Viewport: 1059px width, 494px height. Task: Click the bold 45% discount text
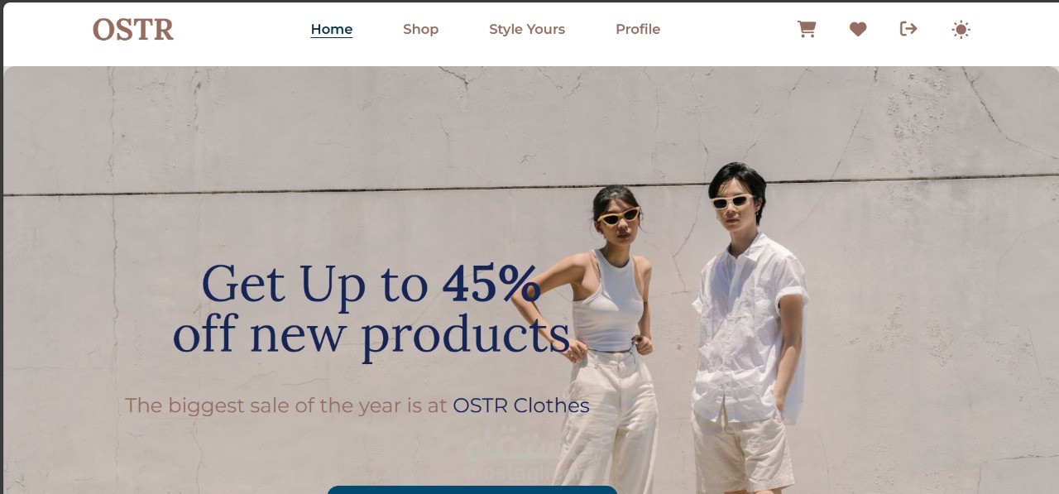(491, 283)
